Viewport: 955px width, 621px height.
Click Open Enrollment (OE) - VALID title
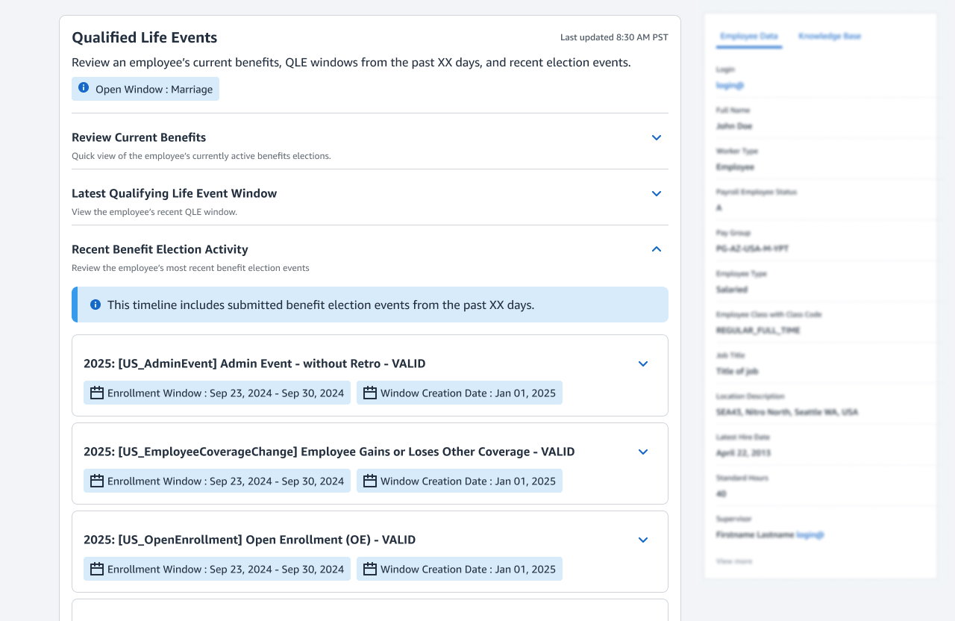click(249, 540)
